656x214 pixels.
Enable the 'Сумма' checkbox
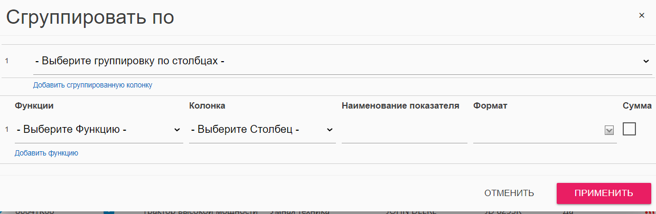click(629, 129)
